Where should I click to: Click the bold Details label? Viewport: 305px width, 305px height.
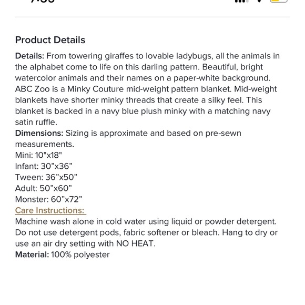[x=30, y=56]
